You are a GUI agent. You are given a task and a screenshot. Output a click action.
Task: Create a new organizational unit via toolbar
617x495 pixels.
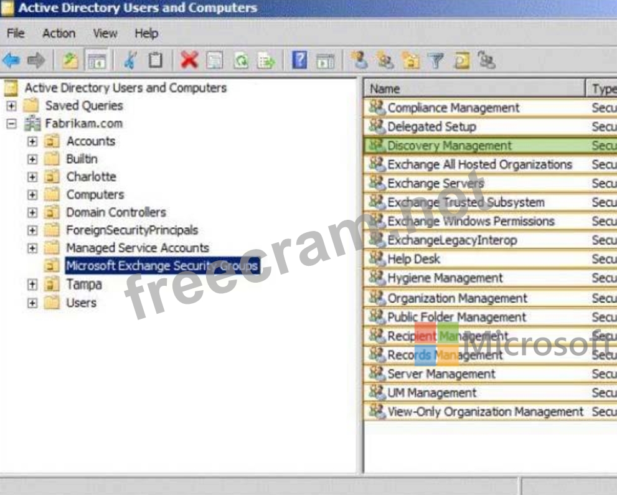point(410,60)
